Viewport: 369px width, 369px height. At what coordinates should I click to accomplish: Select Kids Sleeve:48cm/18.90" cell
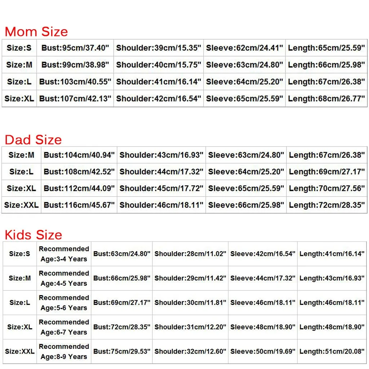click(263, 327)
